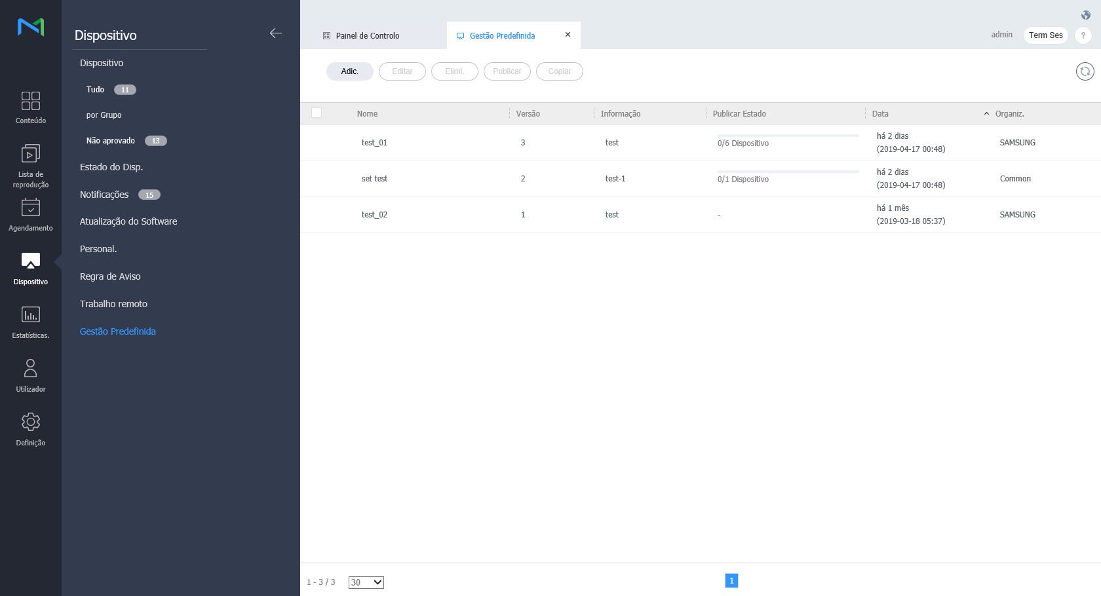The height and width of the screenshot is (596, 1101).
Task: Open Lista de reprodução in sidebar
Action: tap(31, 154)
